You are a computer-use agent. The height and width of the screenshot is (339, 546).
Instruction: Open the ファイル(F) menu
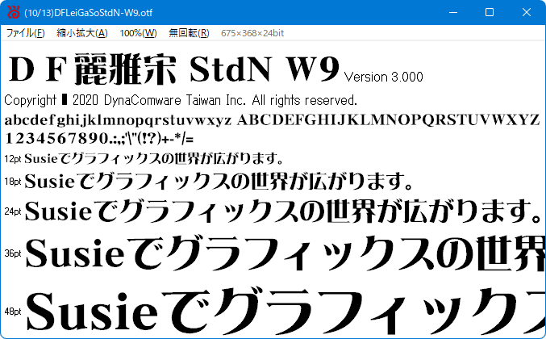(x=25, y=33)
